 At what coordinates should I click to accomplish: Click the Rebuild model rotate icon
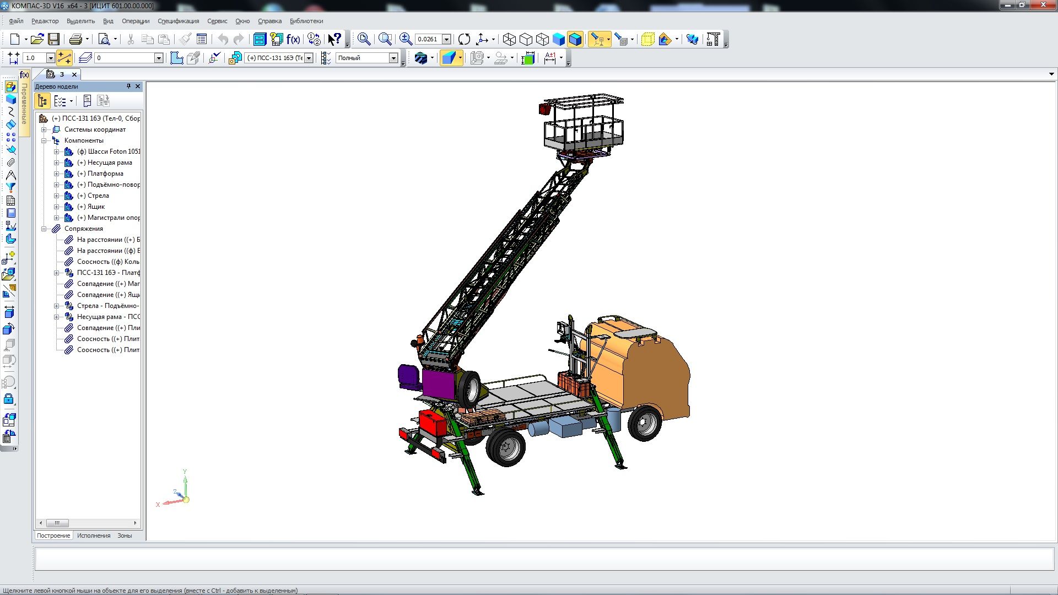pyautogui.click(x=464, y=39)
